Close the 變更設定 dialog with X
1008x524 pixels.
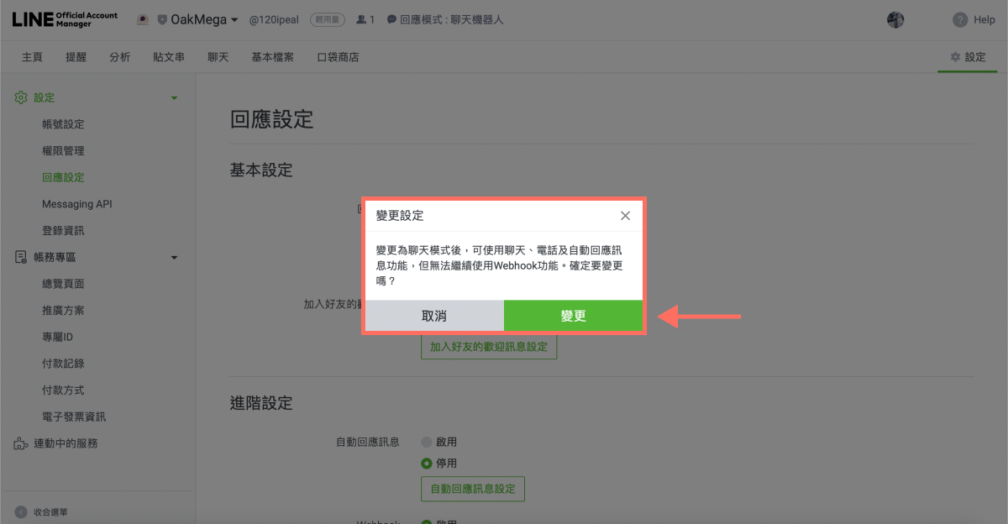coord(625,216)
